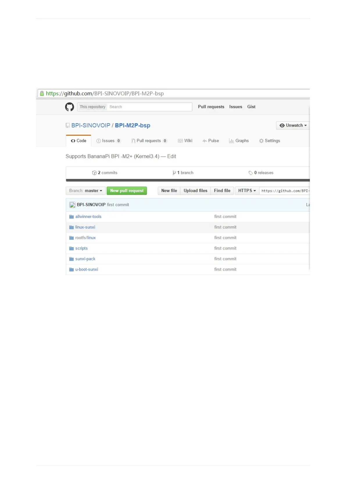This screenshot has height=489, width=346.
Task: Open the BPI-SINOVOIP owner link in title
Action: point(91,125)
